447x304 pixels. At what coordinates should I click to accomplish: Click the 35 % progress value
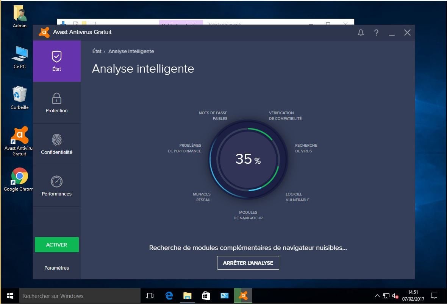coord(248,159)
